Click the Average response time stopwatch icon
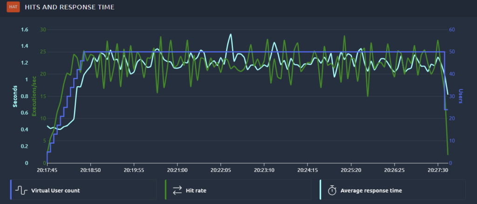477x204 pixels. click(x=332, y=191)
